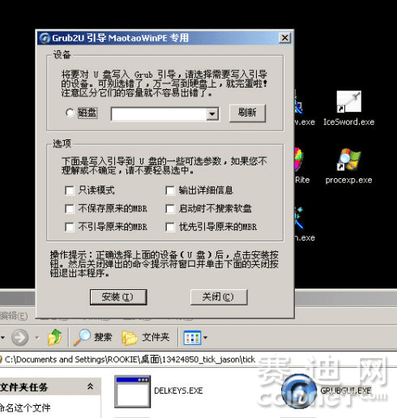Select the 磁盘 (disk) radio button
The width and height of the screenshot is (397, 418).
[70, 113]
